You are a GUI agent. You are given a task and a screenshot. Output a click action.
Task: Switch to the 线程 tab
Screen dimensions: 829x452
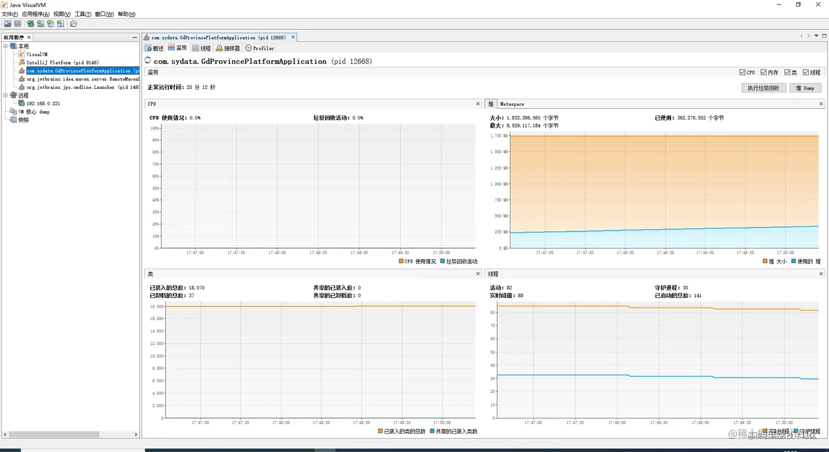pyautogui.click(x=201, y=48)
